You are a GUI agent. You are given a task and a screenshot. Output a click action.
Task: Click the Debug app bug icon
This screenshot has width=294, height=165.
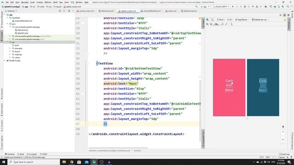tap(245, 7)
